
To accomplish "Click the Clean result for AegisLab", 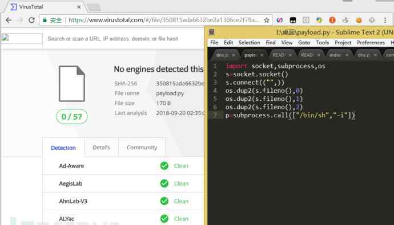I will point(181,183).
